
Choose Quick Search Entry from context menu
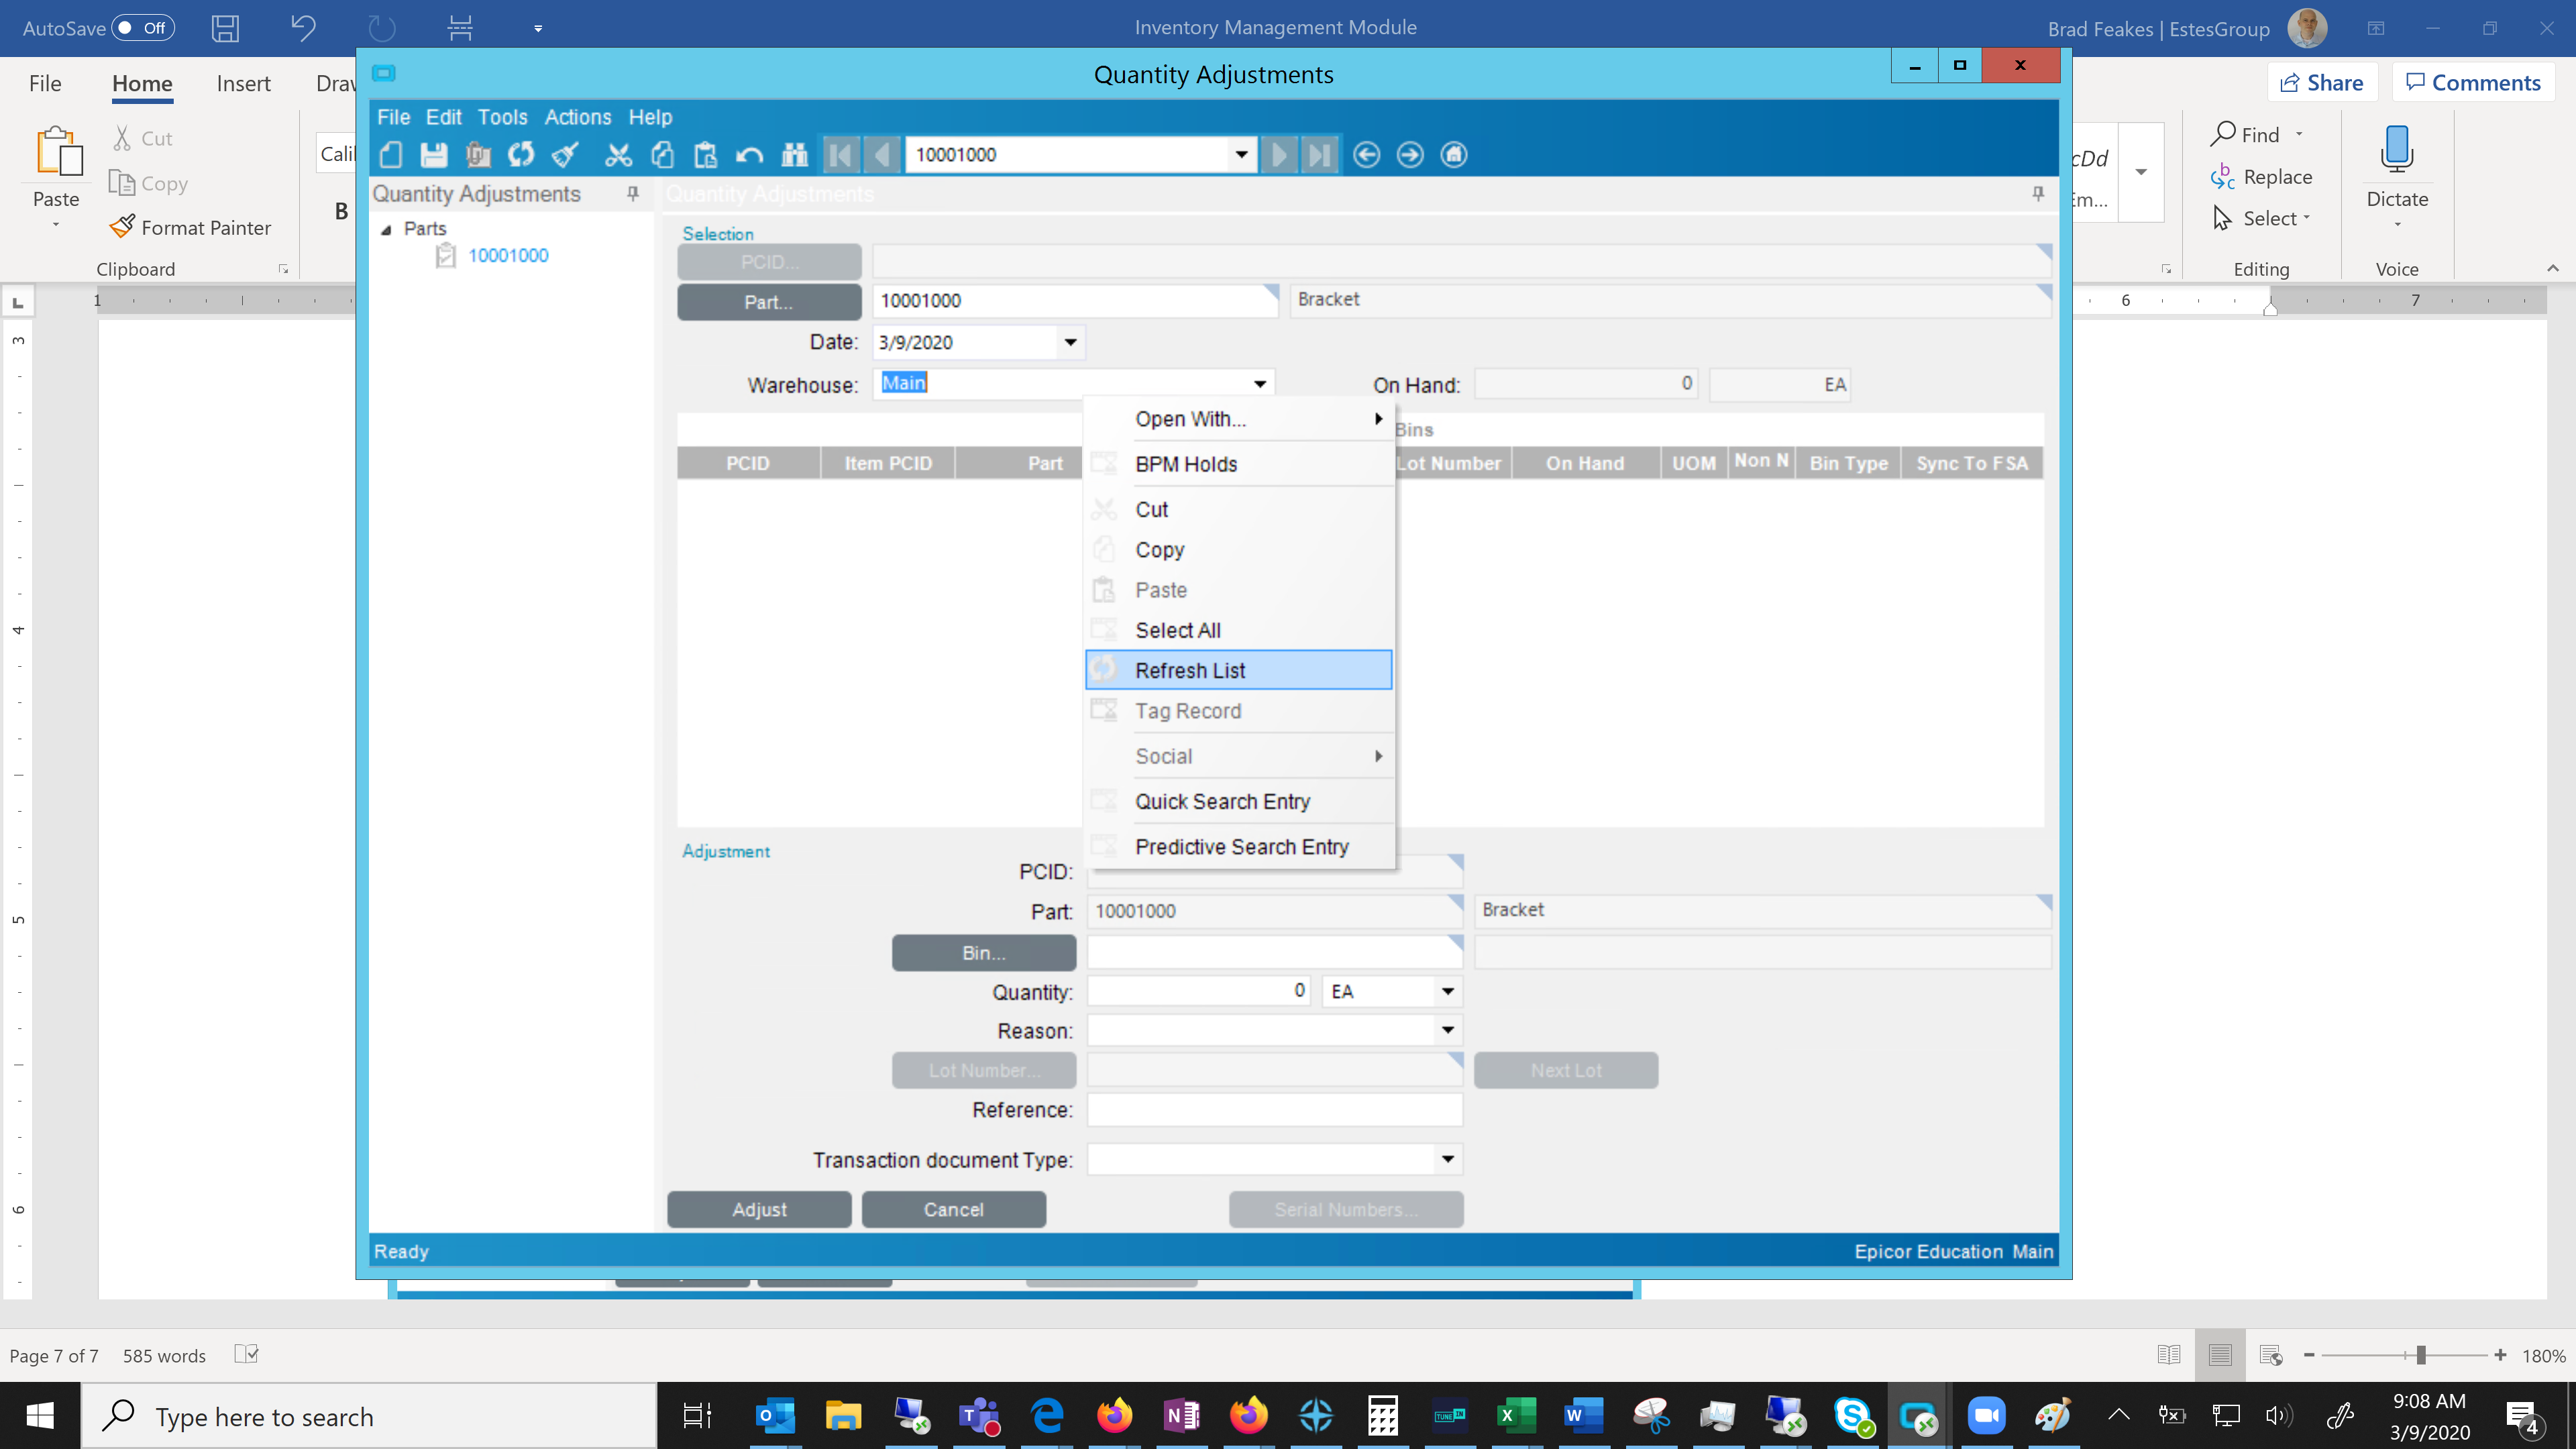point(1240,801)
